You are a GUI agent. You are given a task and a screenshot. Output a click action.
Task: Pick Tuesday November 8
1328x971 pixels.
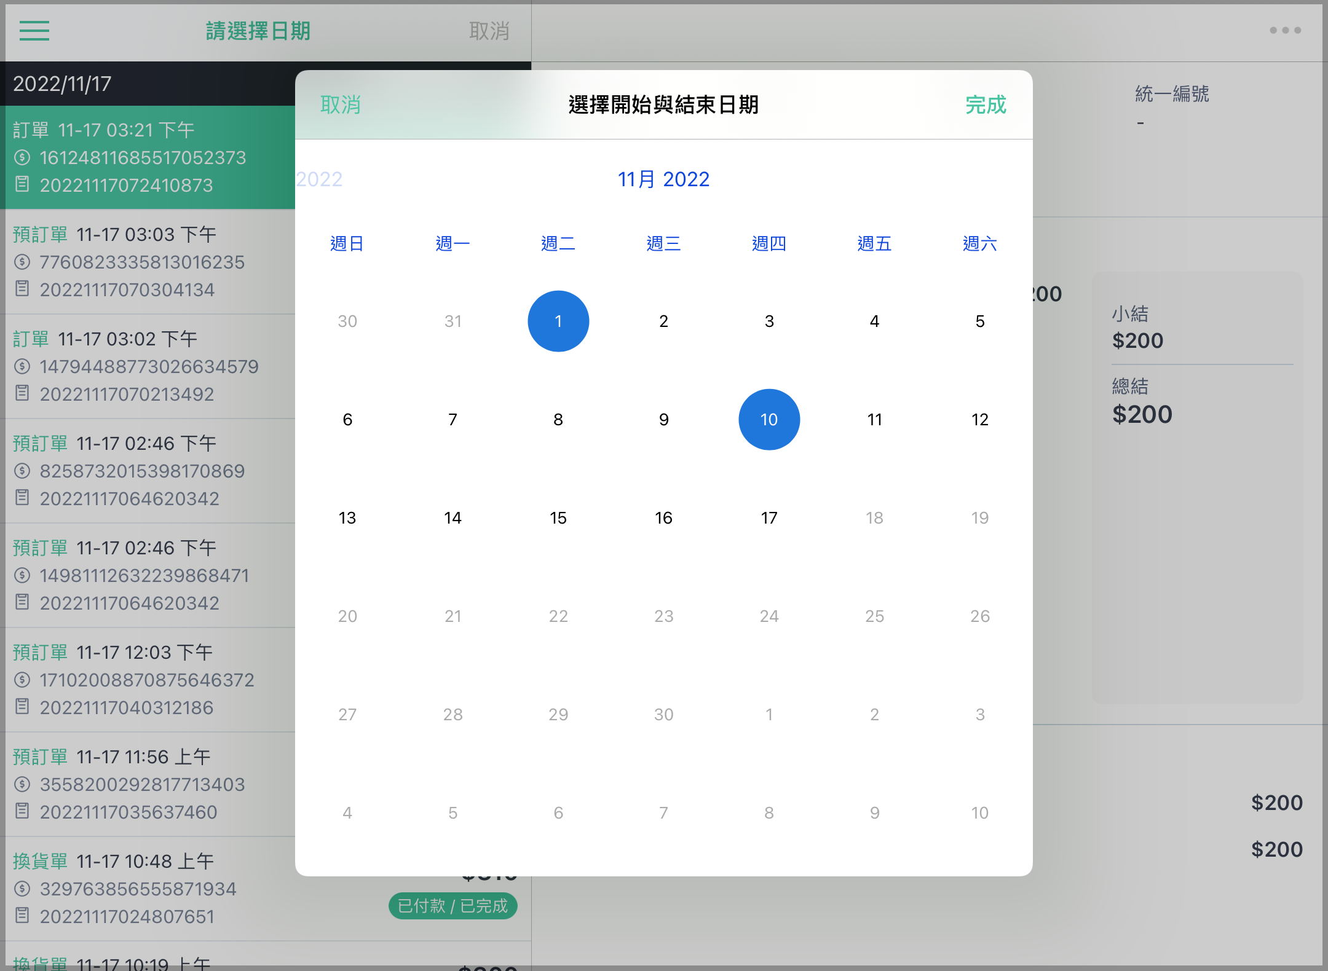click(558, 419)
